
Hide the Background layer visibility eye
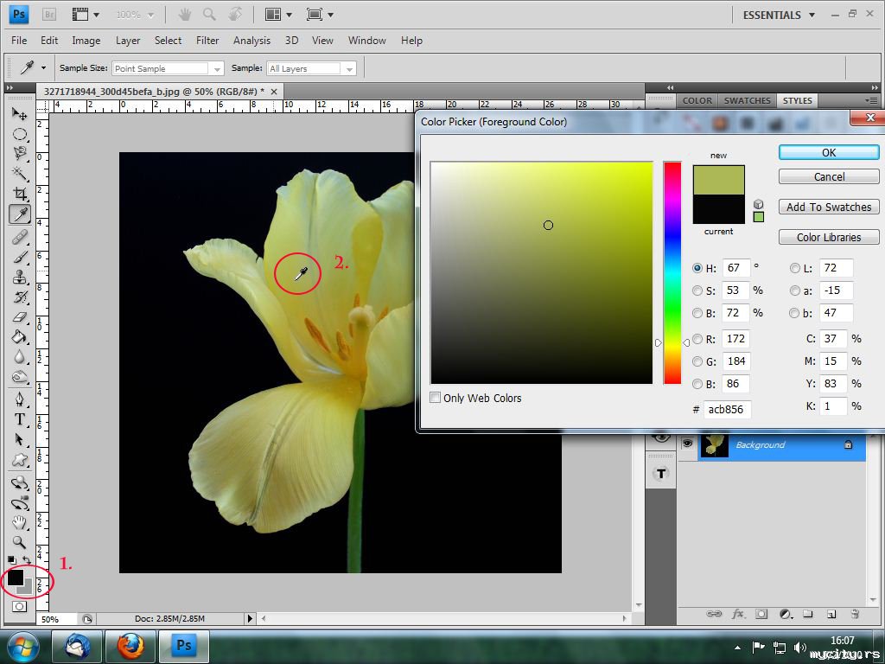point(687,444)
